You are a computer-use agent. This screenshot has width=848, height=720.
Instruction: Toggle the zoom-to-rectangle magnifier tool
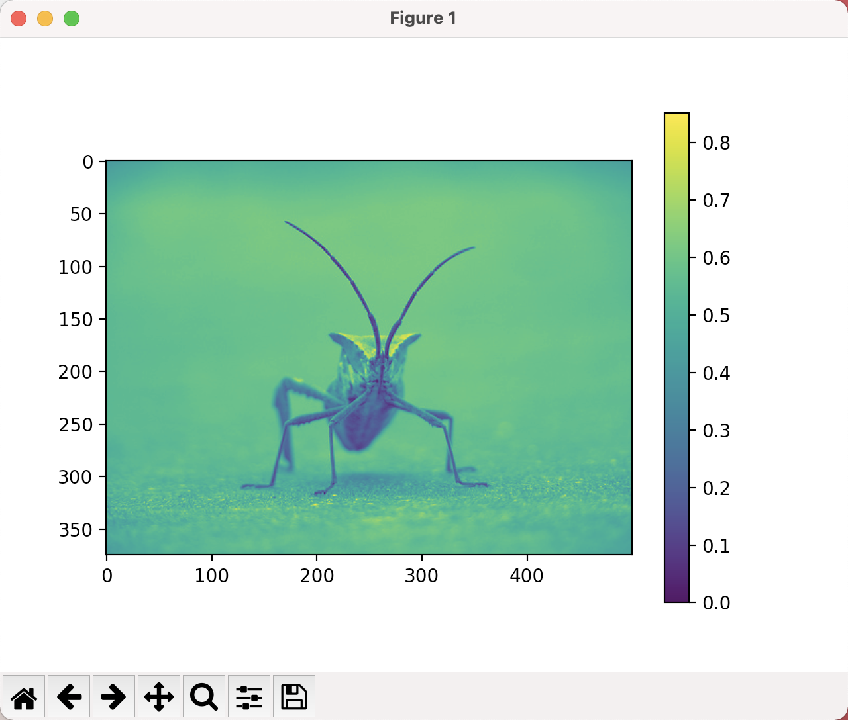pyautogui.click(x=204, y=696)
